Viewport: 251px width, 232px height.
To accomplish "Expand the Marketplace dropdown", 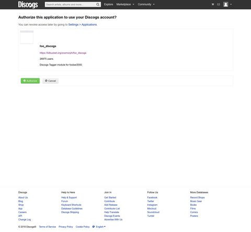I will click(125, 4).
